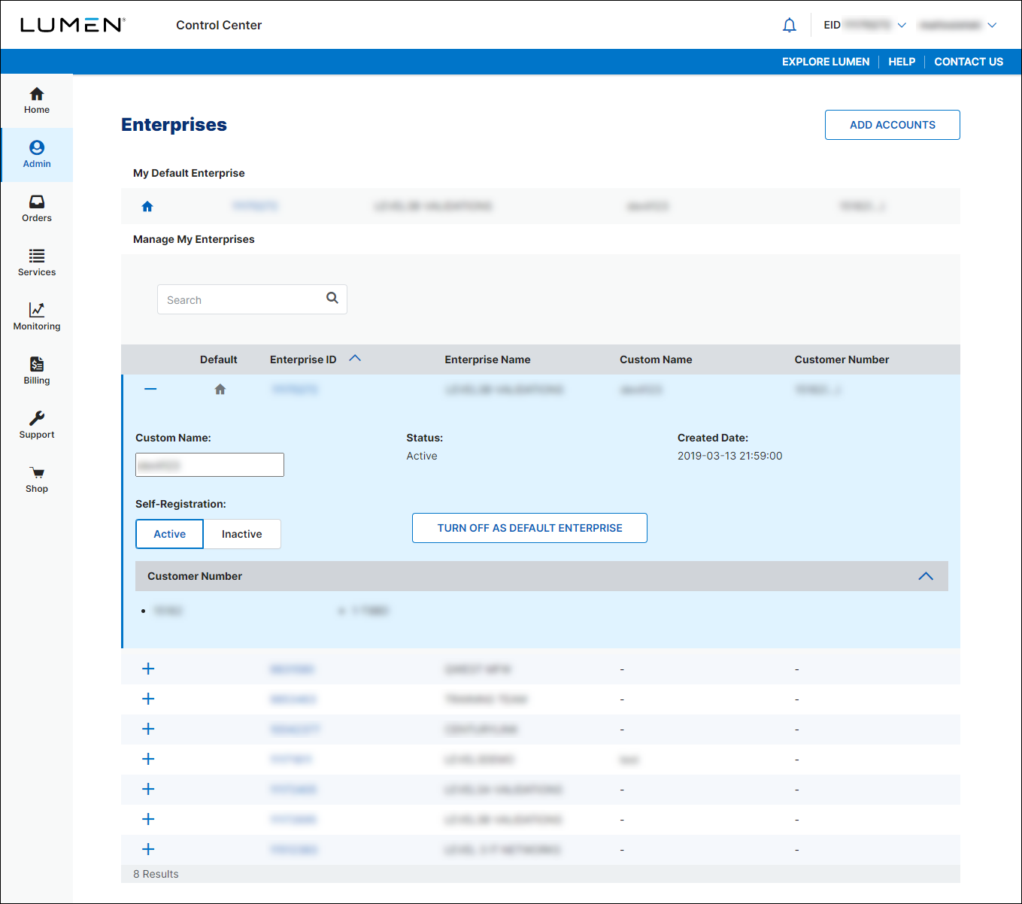Open EXPLORE LUMEN menu link

pyautogui.click(x=826, y=62)
